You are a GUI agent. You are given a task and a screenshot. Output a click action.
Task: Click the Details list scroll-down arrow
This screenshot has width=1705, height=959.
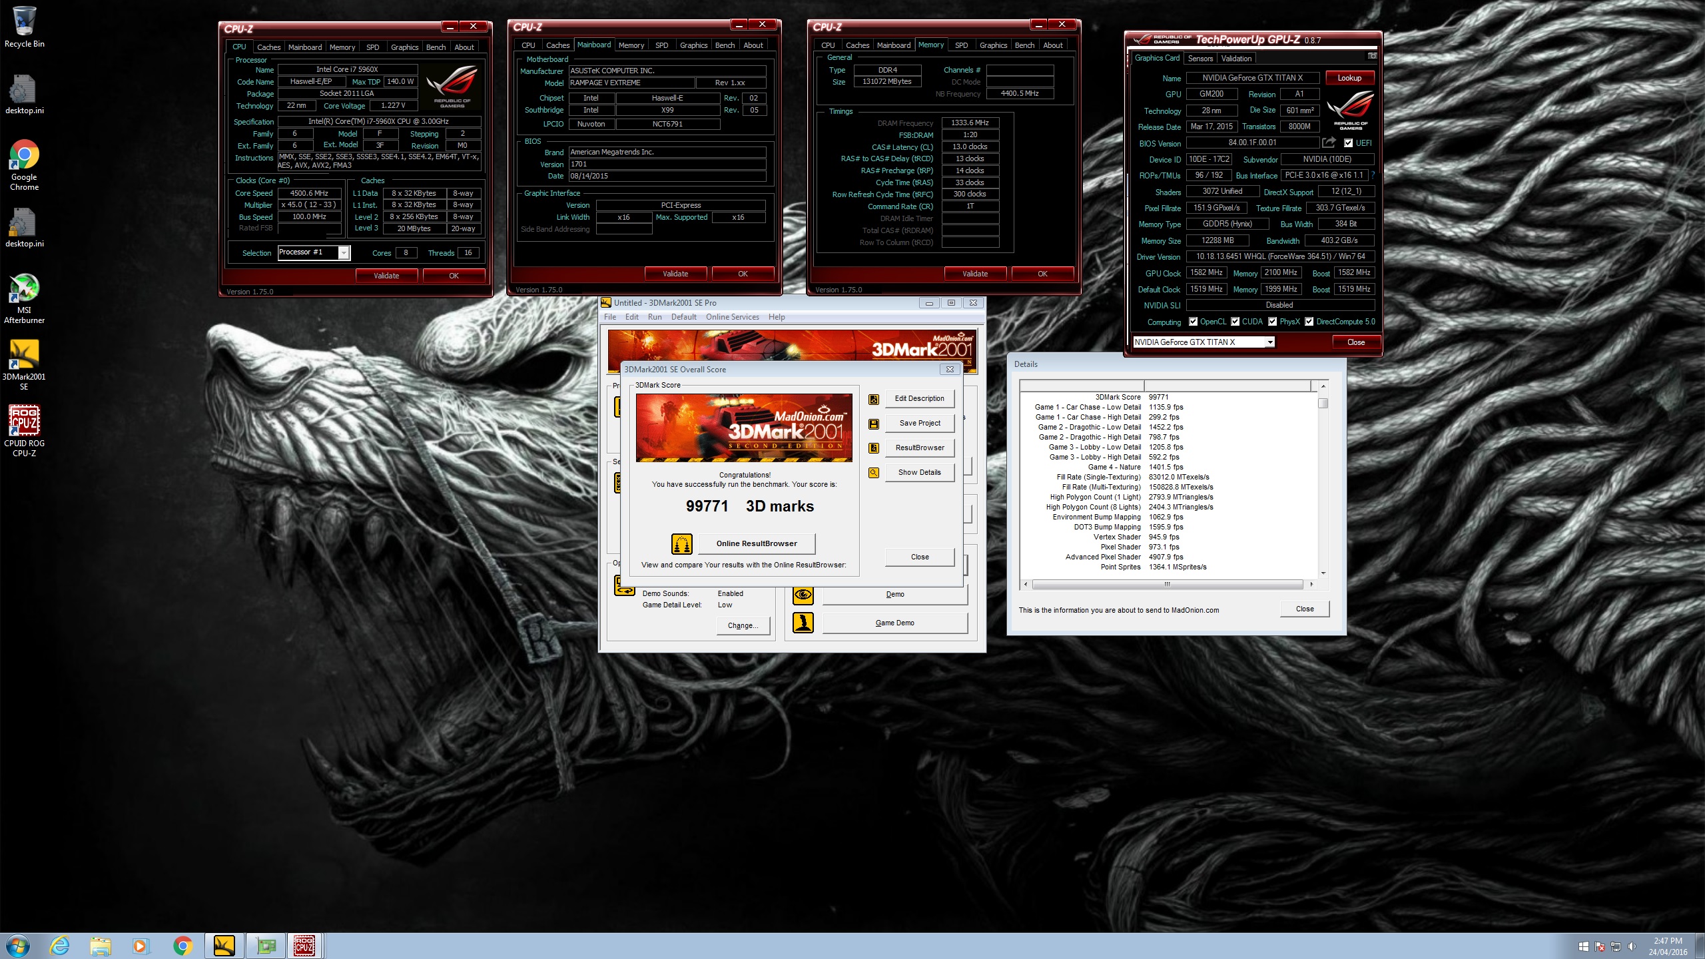coord(1323,573)
